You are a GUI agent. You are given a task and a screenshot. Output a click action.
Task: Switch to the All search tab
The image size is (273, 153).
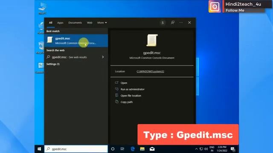coord(50,23)
